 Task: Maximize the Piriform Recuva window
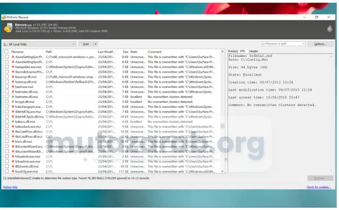click(x=316, y=17)
